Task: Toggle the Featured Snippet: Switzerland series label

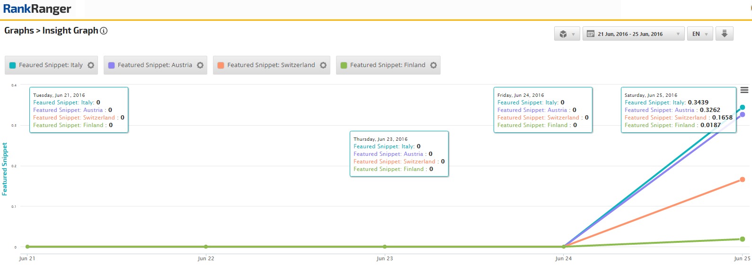Action: coord(271,65)
